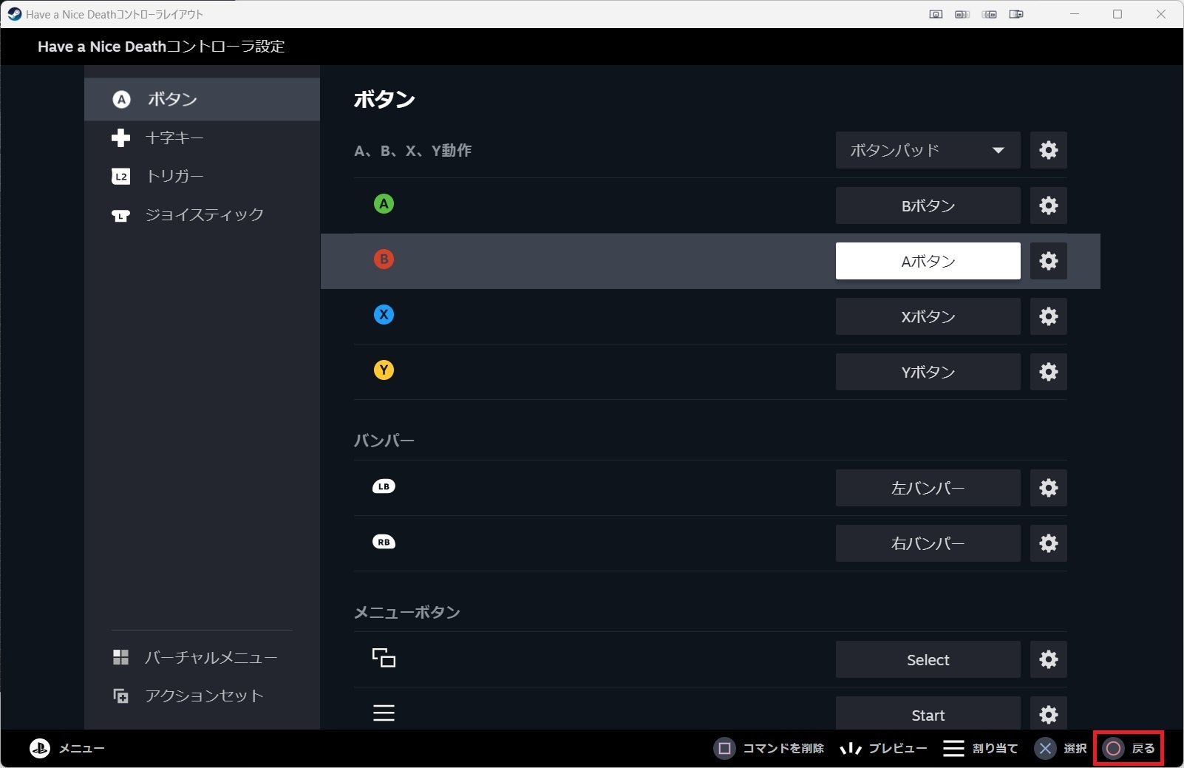The width and height of the screenshot is (1184, 768).
Task: Click the touchpad glyph beside プレビュー
Action: tap(851, 749)
